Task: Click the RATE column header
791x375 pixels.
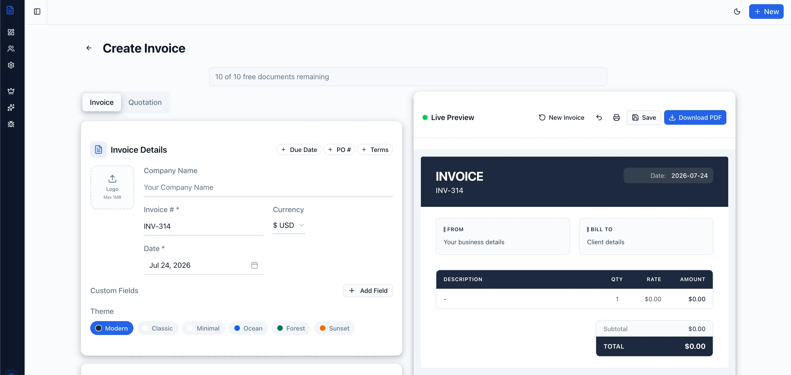Action: pyautogui.click(x=654, y=279)
